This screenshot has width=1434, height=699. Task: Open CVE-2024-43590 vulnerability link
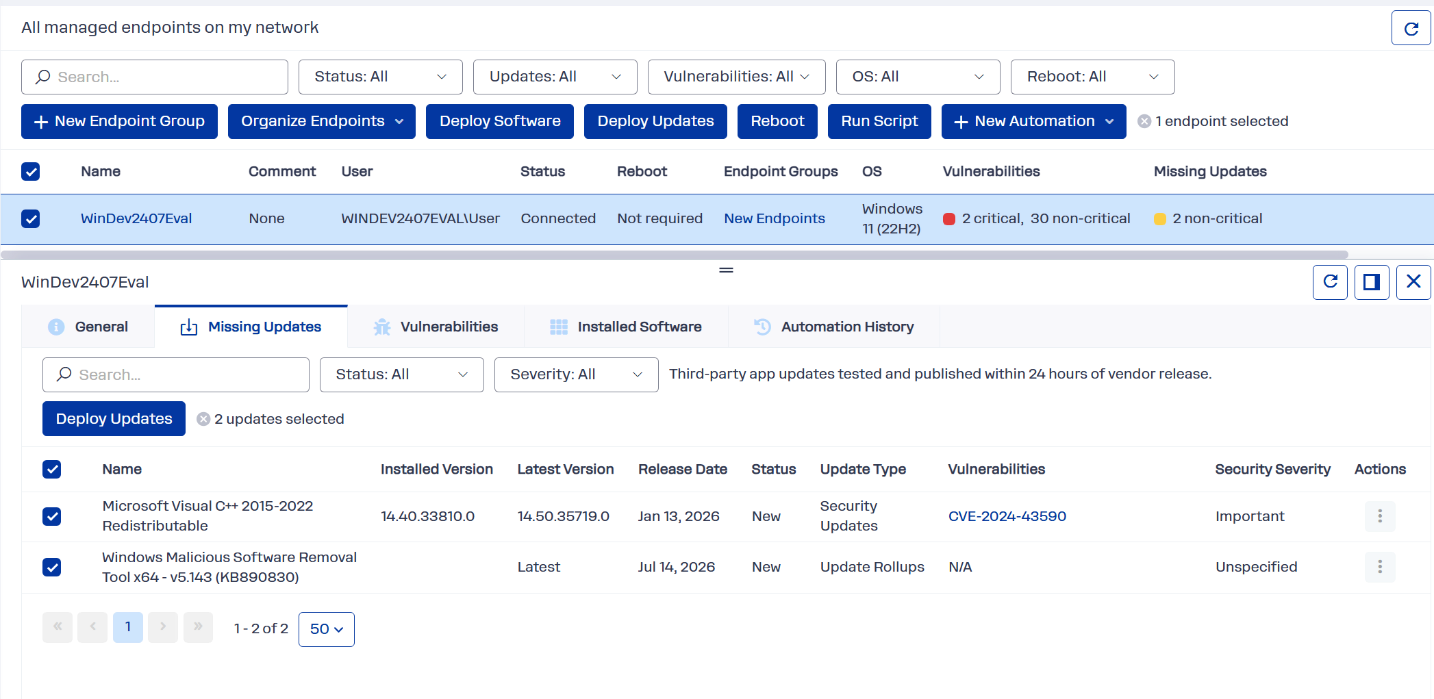(x=1007, y=516)
